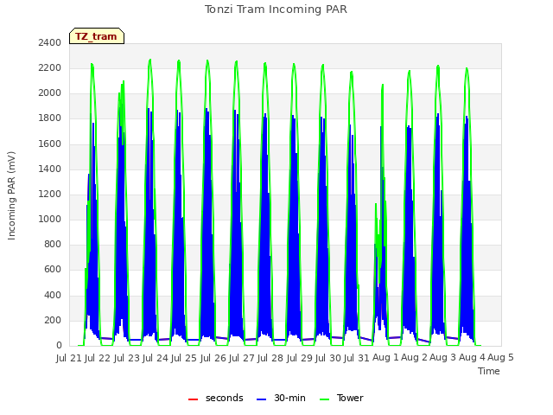Click the Jul 26 x-axis date
Viewport: 553px width, 415px height.
click(x=213, y=358)
